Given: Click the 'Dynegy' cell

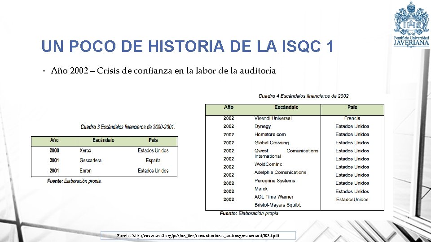Looking at the screenshot, I should pos(263,126).
